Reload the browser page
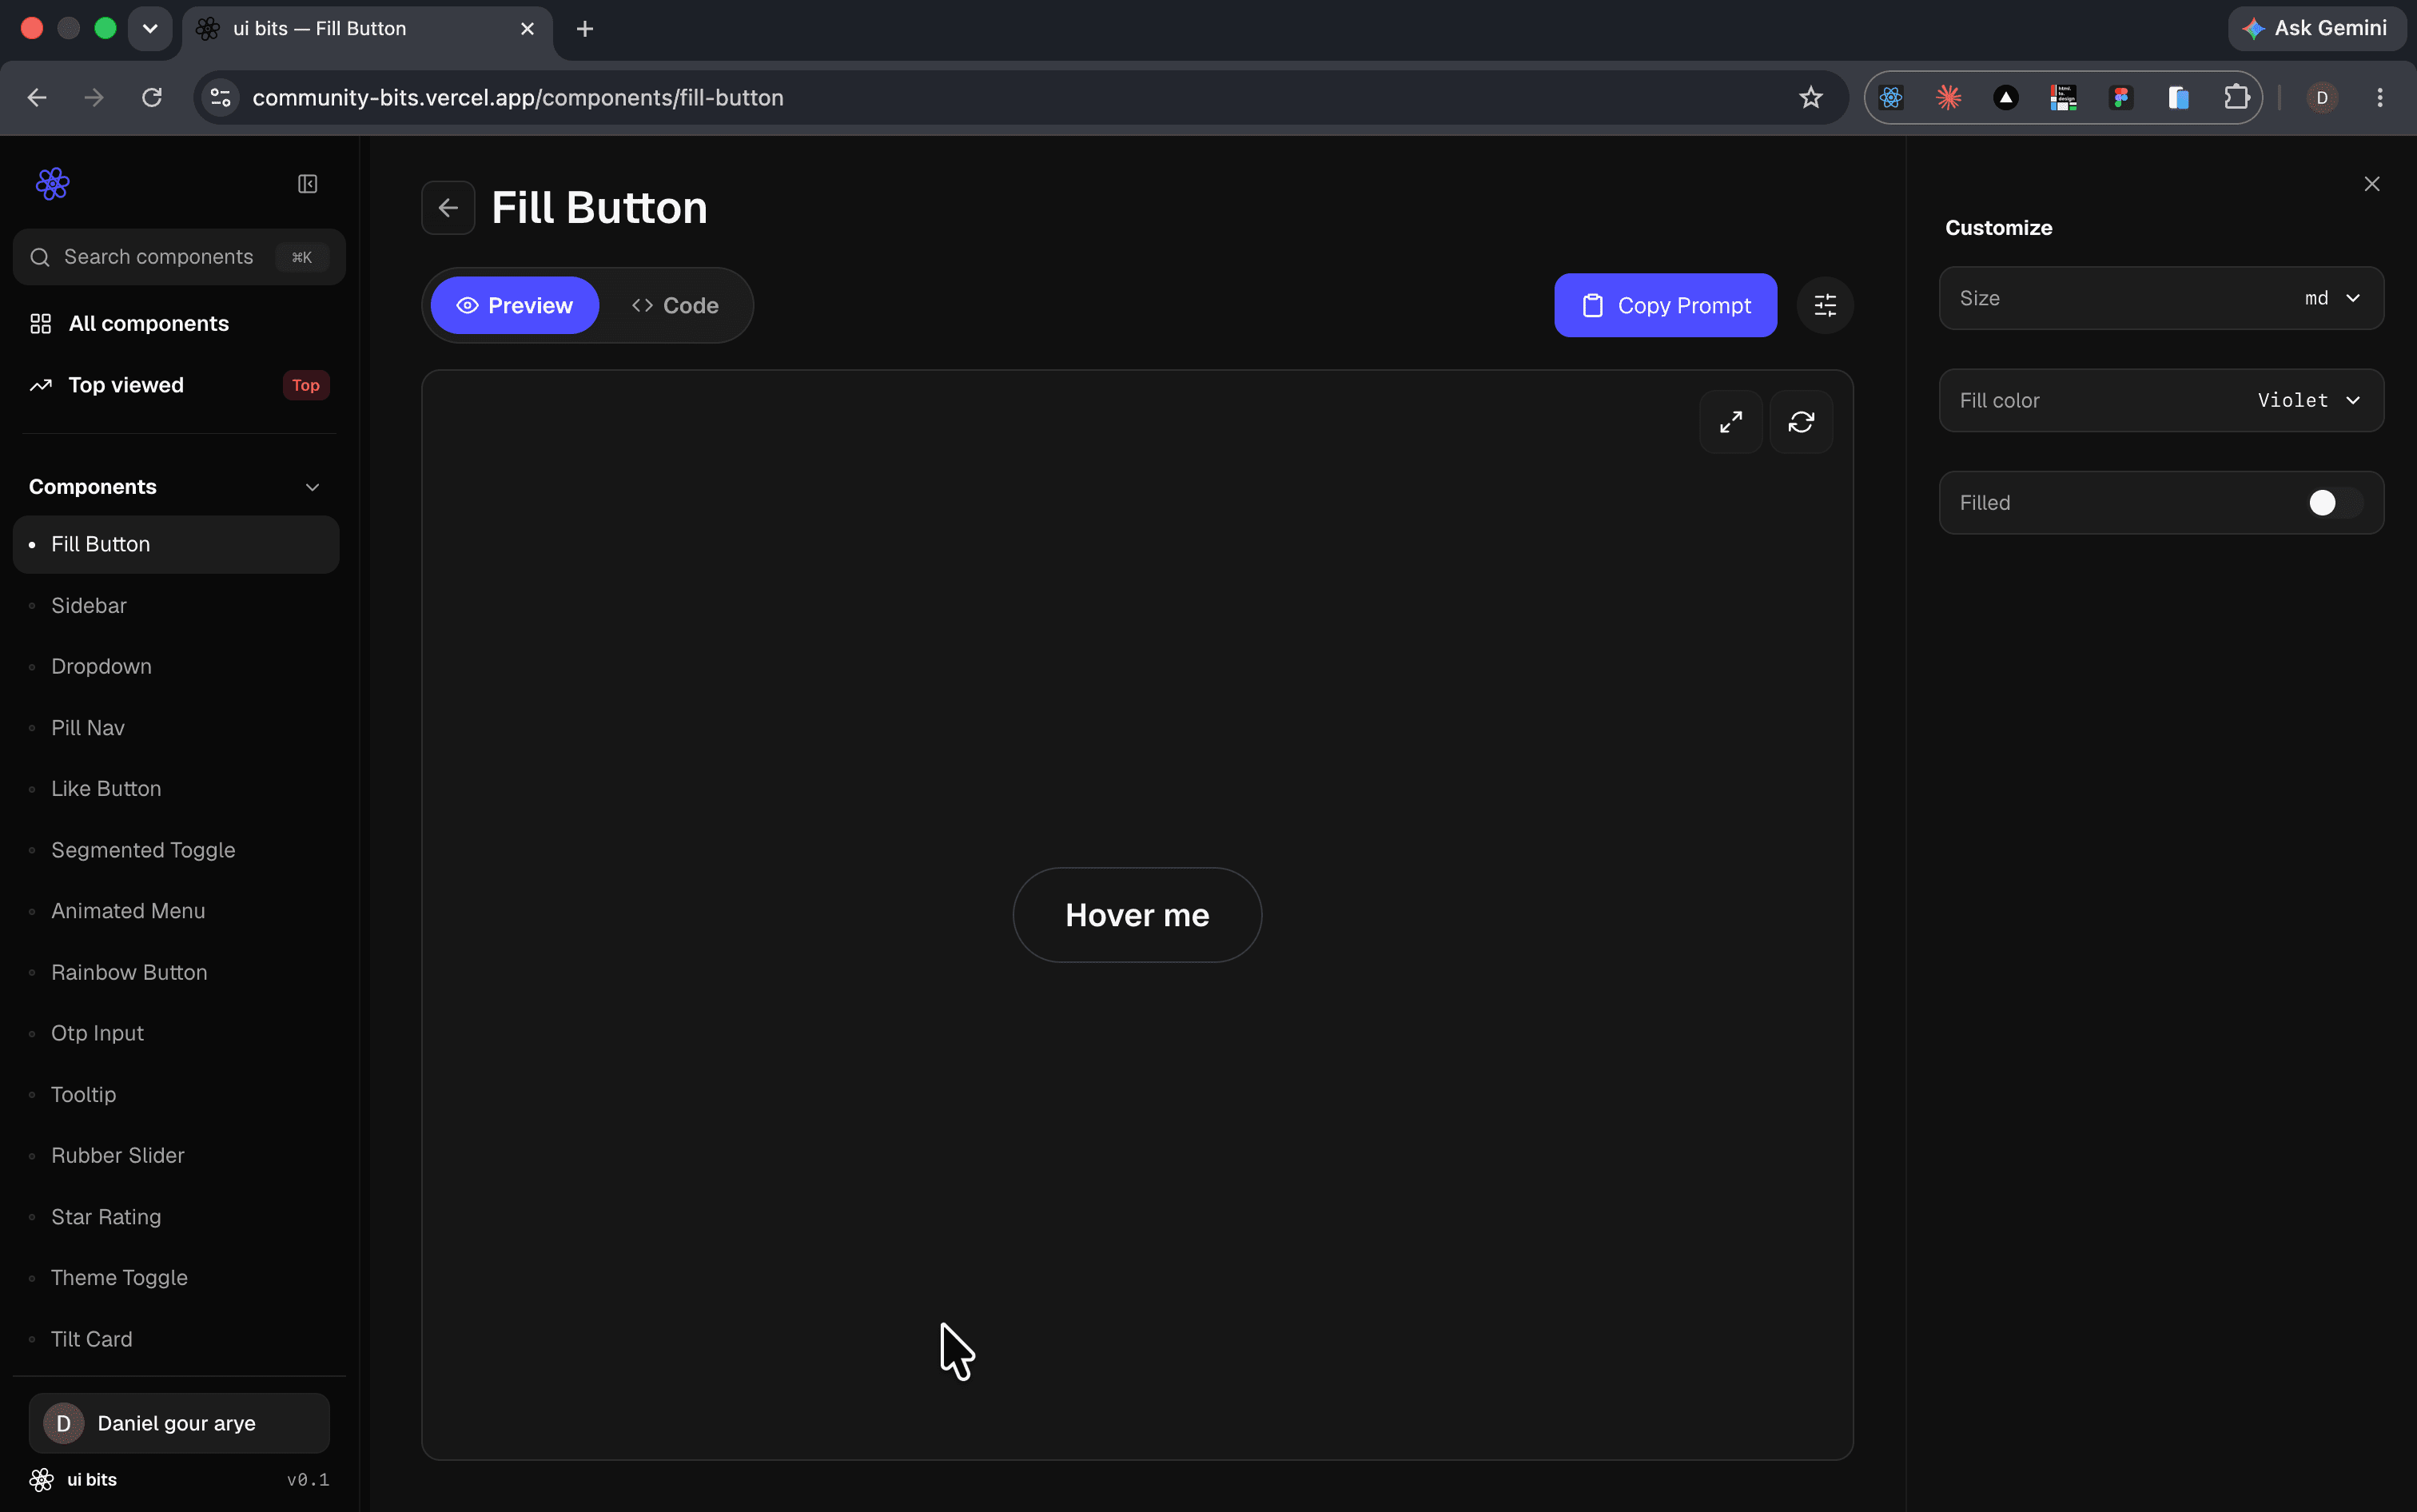The image size is (2417, 1512). click(152, 98)
